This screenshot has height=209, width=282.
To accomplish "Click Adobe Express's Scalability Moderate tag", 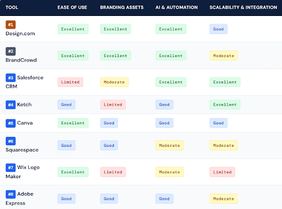I will click(x=224, y=199).
